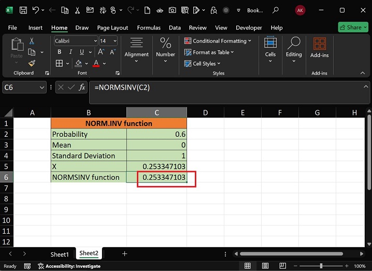Select cell C2 containing 0.6

click(156, 134)
